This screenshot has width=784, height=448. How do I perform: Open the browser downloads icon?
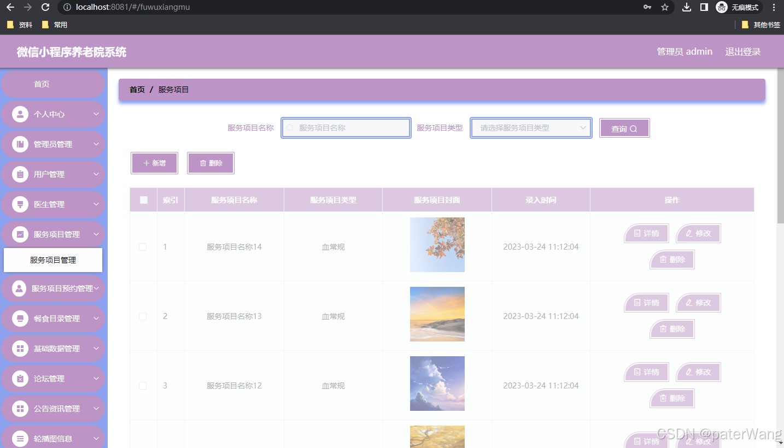687,7
